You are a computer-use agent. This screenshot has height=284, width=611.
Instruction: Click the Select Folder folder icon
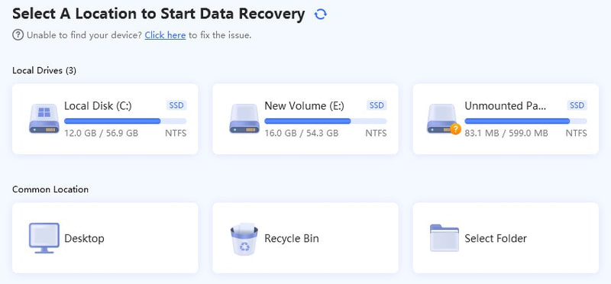tap(445, 237)
